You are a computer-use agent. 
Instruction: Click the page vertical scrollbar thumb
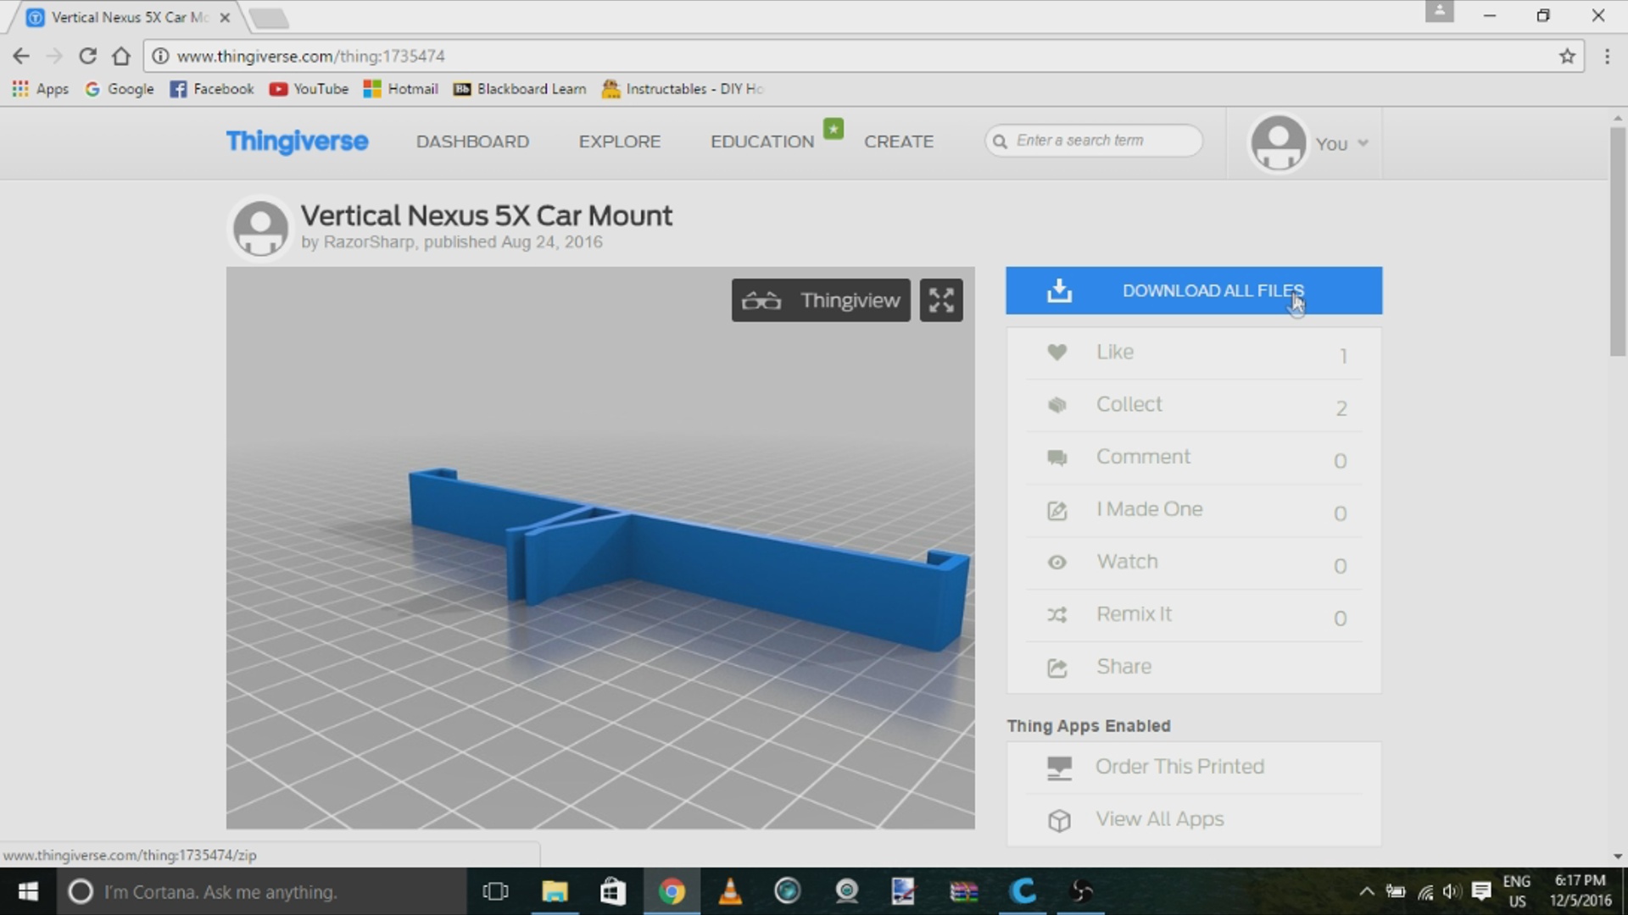point(1618,241)
